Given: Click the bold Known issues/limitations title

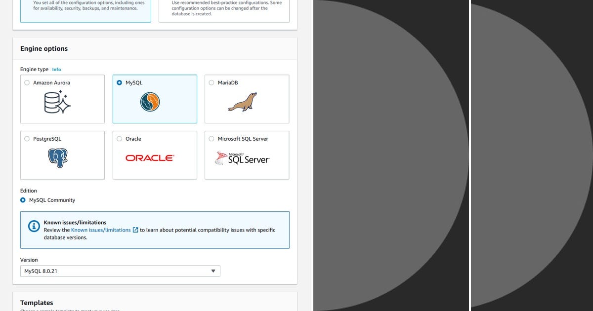Looking at the screenshot, I should tap(75, 223).
